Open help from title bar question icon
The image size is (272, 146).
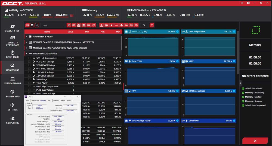(242, 3)
